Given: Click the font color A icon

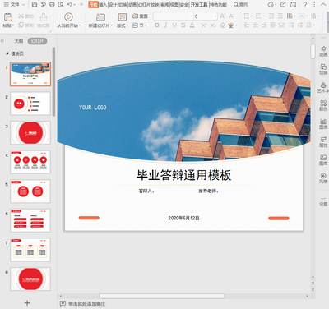Looking at the screenshot, I should [x=192, y=25].
